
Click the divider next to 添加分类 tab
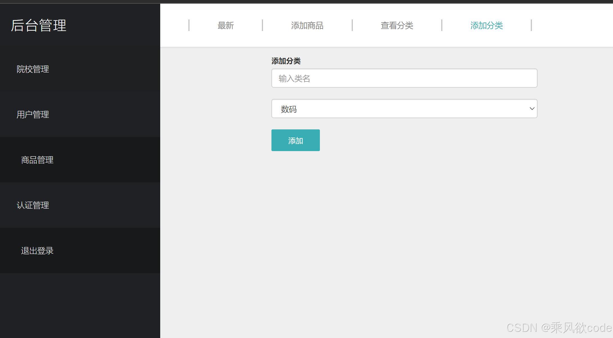531,25
